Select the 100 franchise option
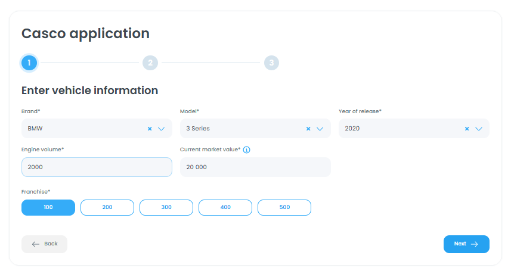 (x=48, y=207)
